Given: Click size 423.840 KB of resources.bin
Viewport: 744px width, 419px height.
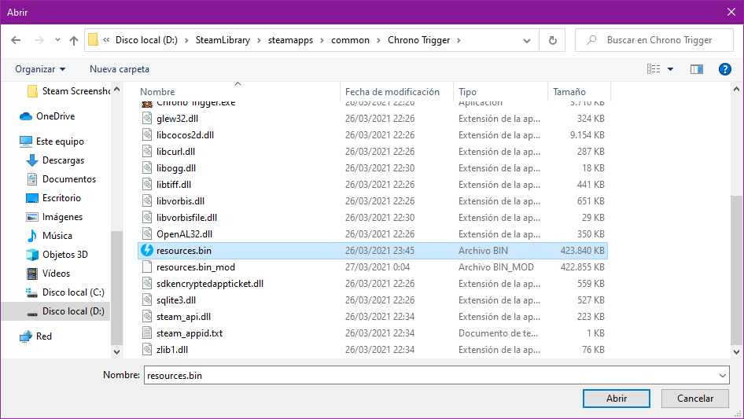Looking at the screenshot, I should pyautogui.click(x=582, y=251).
